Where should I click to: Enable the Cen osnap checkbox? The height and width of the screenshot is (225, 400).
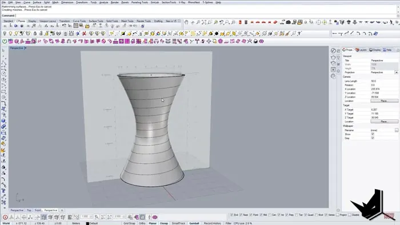tap(270, 215)
